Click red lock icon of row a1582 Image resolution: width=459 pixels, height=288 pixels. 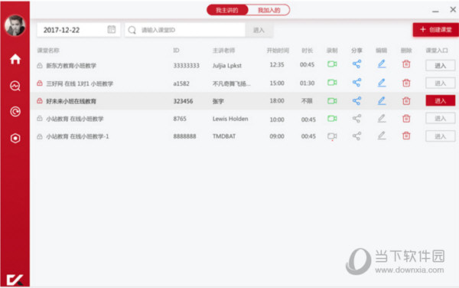click(x=40, y=83)
